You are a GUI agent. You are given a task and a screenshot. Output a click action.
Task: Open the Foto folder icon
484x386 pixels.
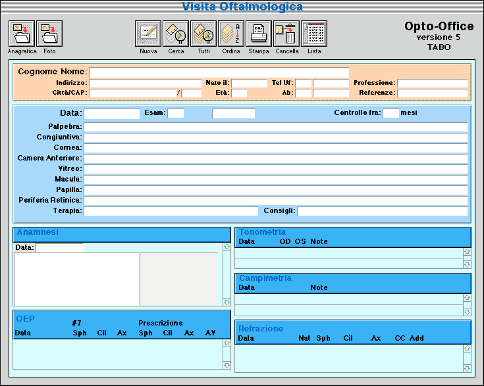49,34
